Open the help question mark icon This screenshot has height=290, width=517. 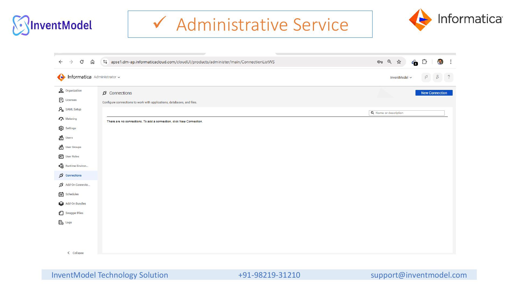click(449, 77)
